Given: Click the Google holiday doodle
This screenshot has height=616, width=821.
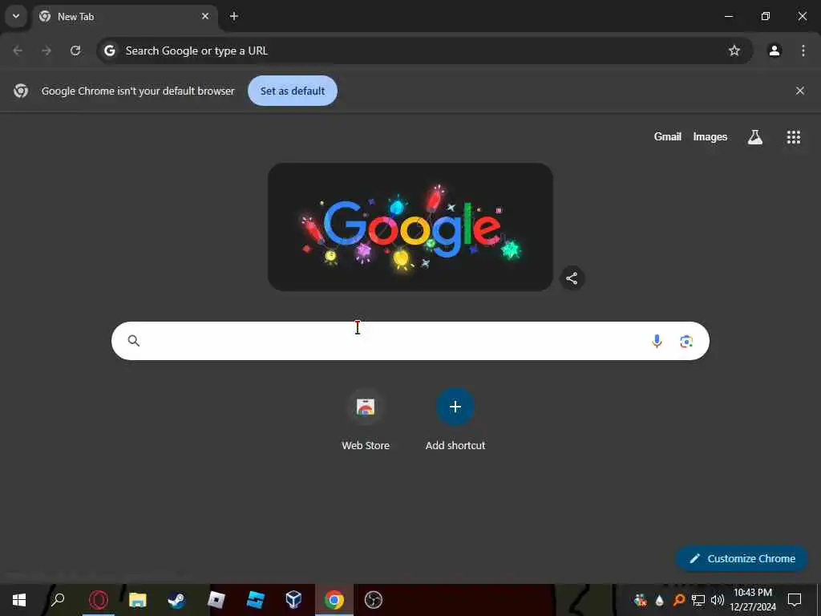Looking at the screenshot, I should (410, 227).
